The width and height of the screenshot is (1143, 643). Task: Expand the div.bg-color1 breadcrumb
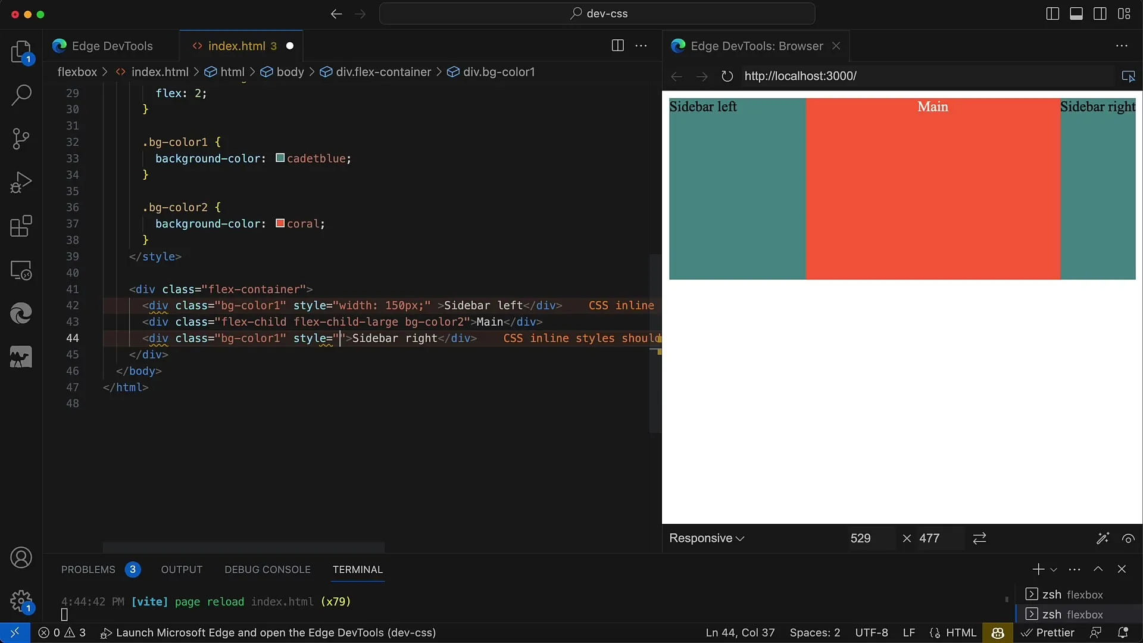click(491, 72)
